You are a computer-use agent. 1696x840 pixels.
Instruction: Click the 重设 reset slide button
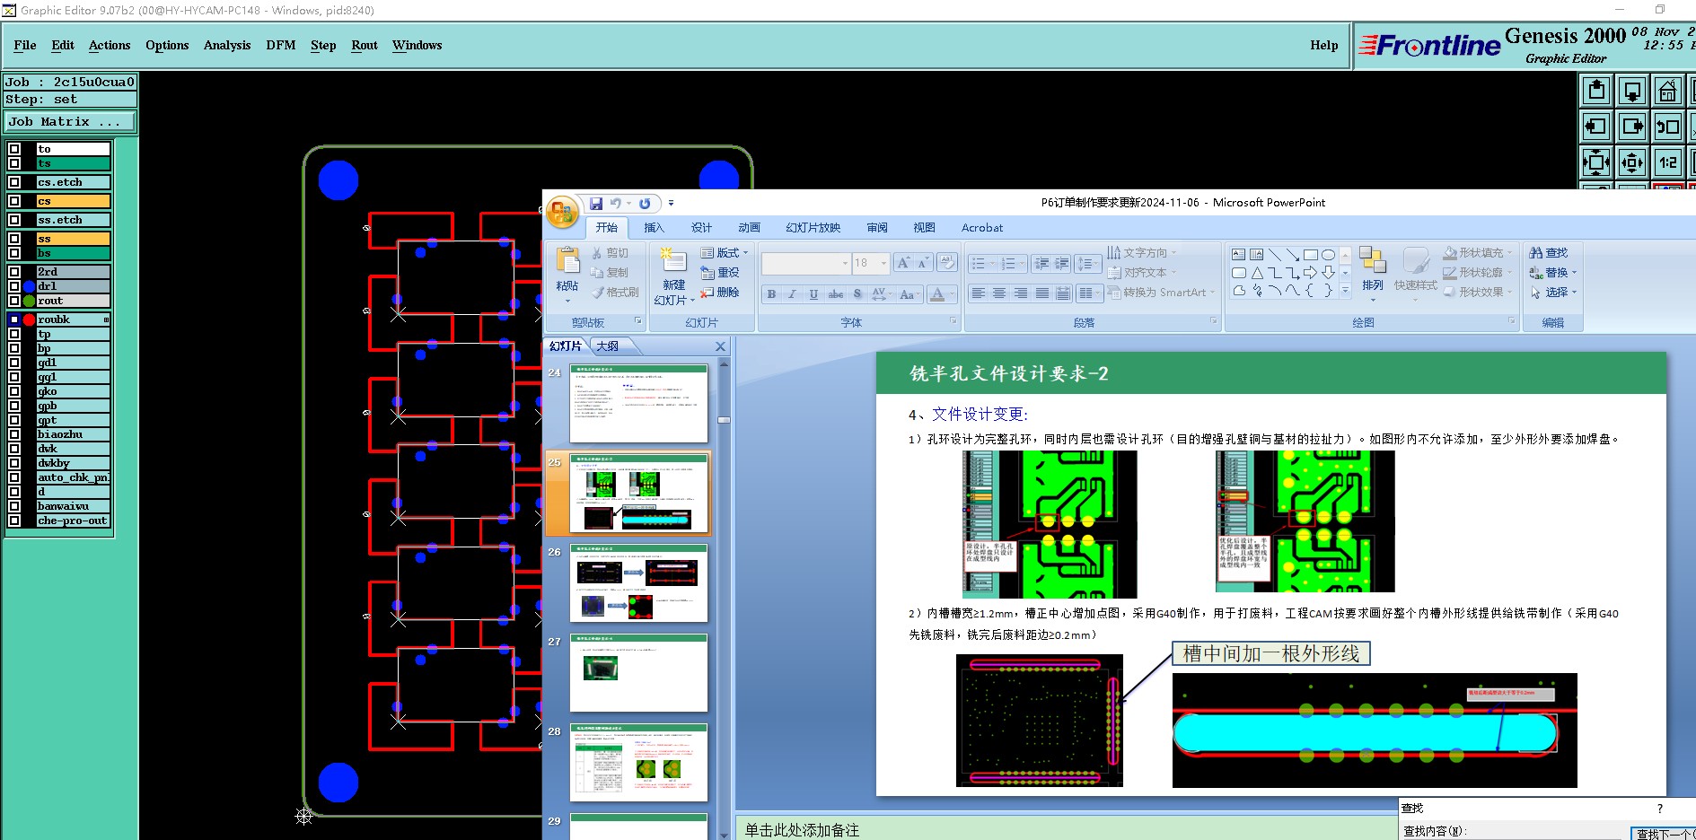[721, 273]
